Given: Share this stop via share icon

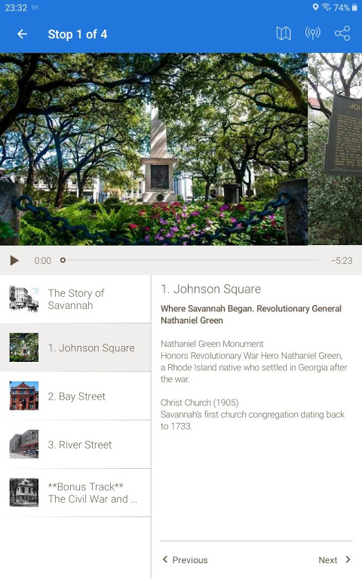Looking at the screenshot, I should tap(342, 33).
